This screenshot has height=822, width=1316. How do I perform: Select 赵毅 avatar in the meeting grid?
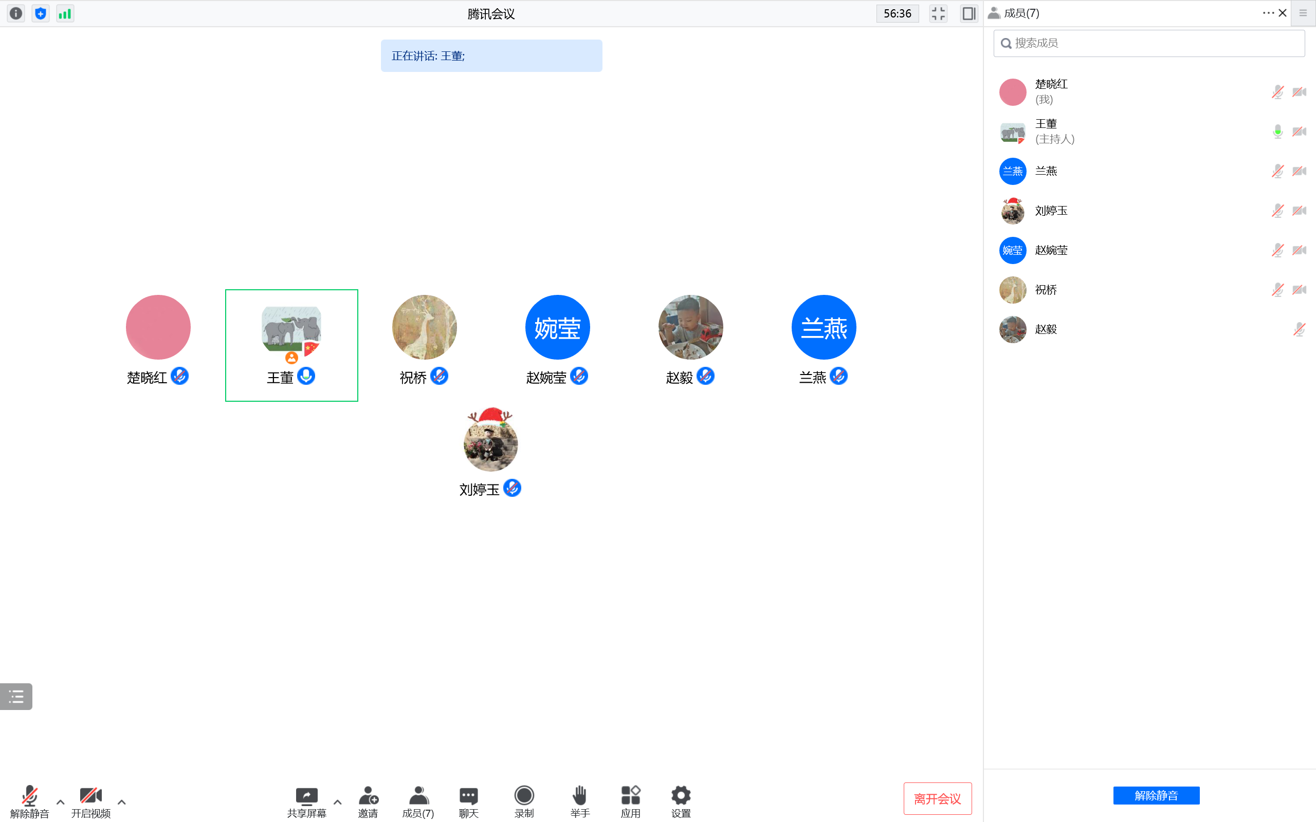click(690, 327)
